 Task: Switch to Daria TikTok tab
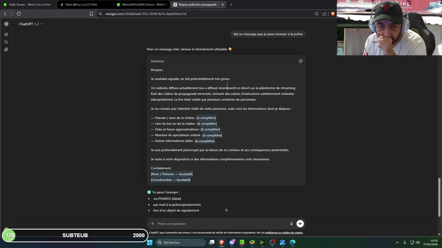[85, 4]
